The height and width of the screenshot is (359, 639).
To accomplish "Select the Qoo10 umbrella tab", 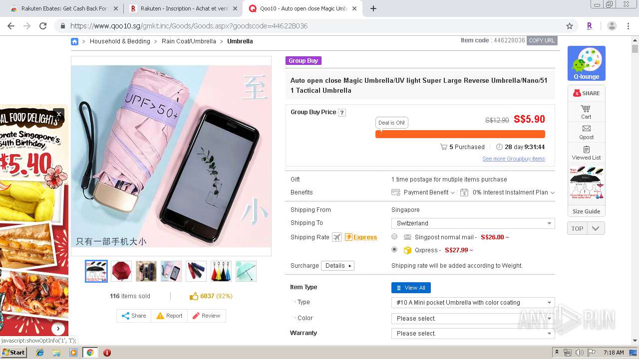I will (x=303, y=8).
